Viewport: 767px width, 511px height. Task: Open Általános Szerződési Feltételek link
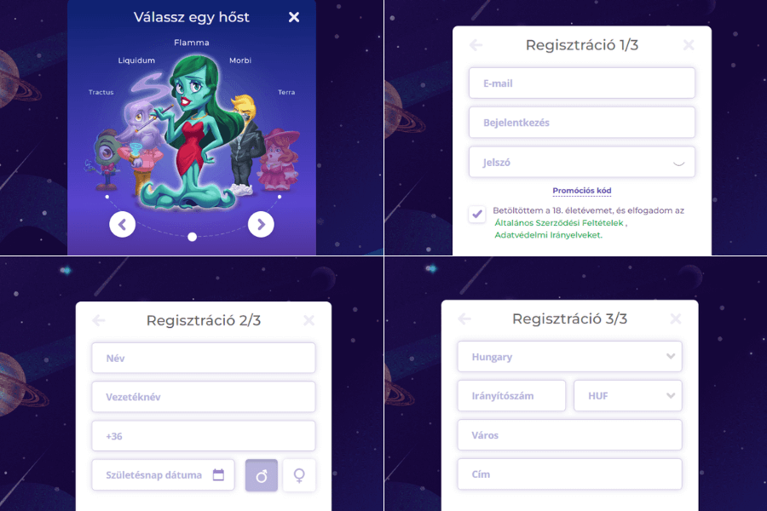tap(559, 223)
